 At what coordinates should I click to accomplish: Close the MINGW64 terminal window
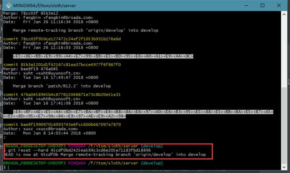click(x=279, y=5)
